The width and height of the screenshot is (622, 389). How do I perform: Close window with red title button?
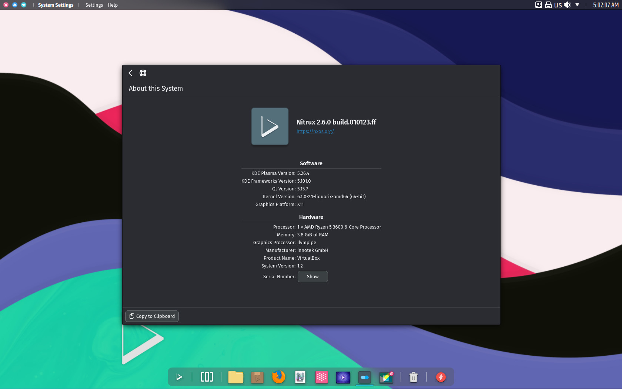(x=6, y=5)
